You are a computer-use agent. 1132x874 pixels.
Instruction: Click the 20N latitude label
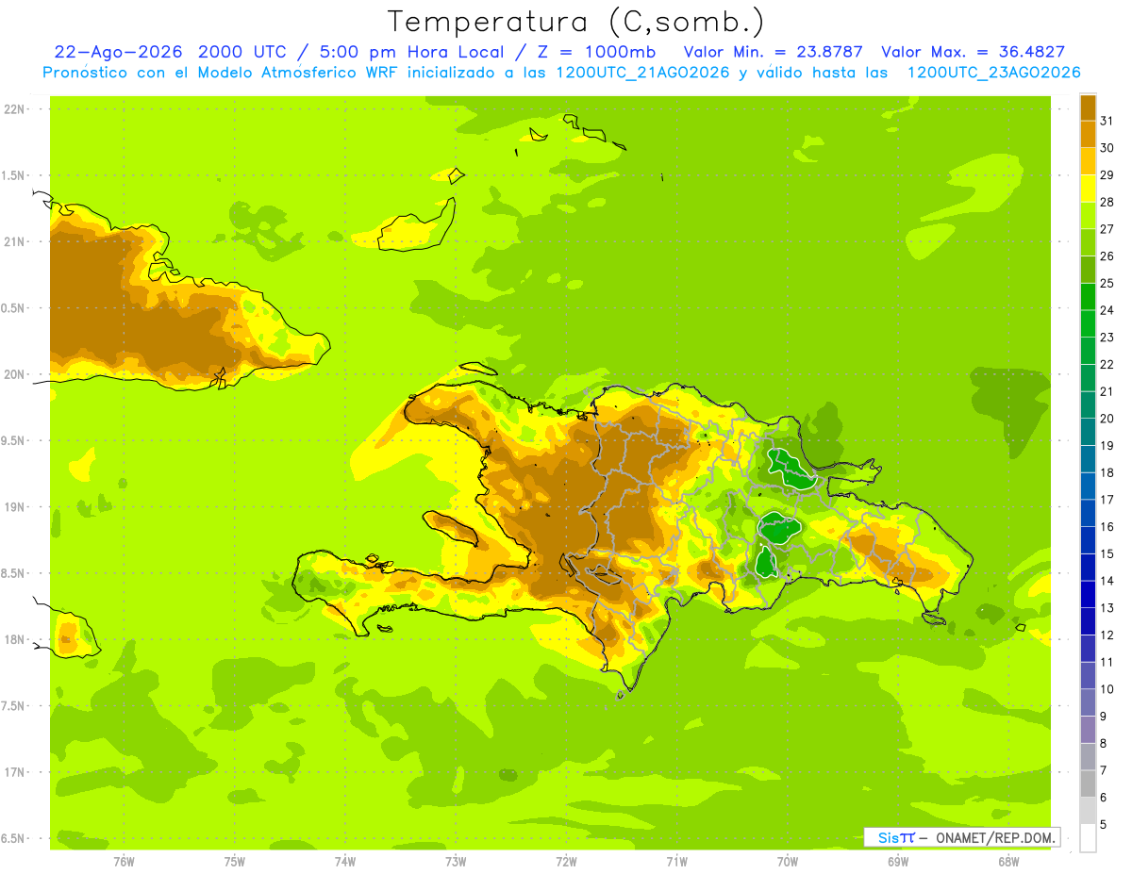point(14,374)
